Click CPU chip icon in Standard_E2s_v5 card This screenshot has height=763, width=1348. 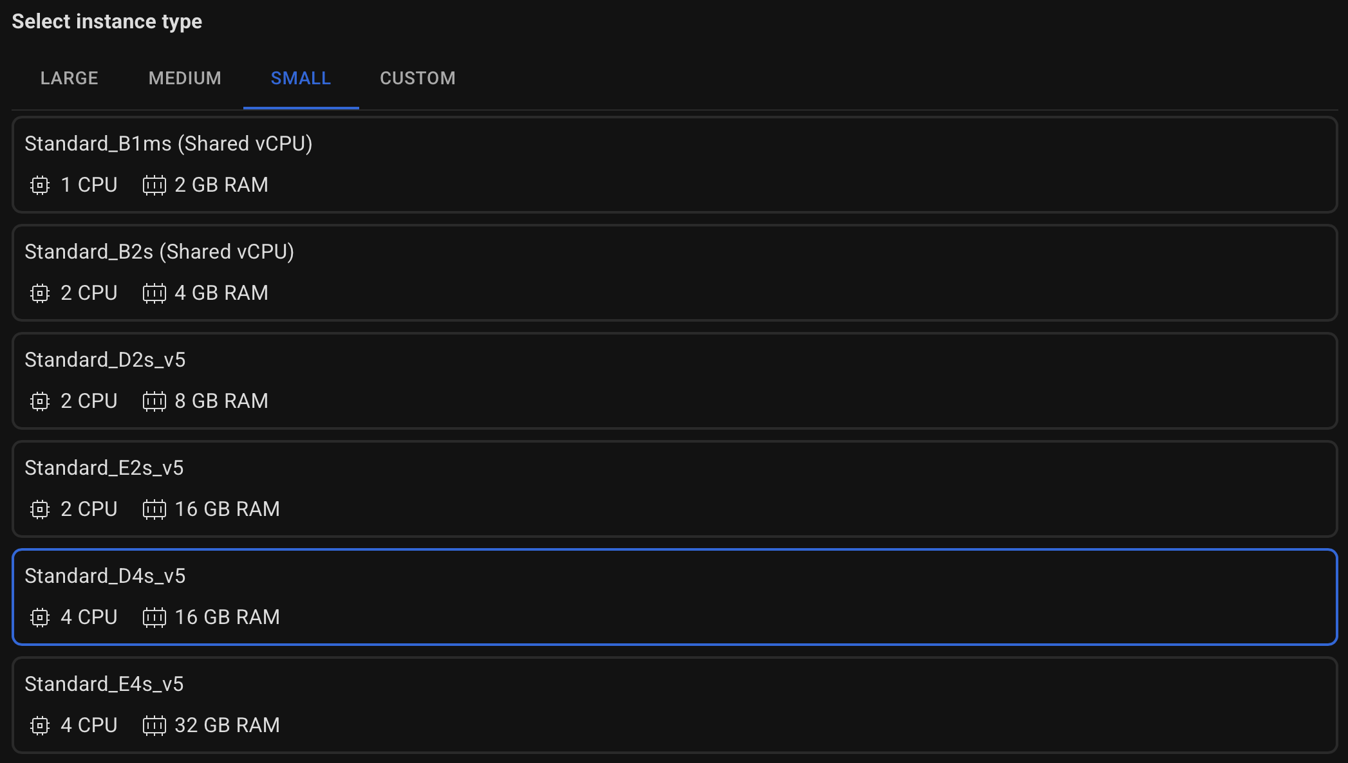click(40, 510)
